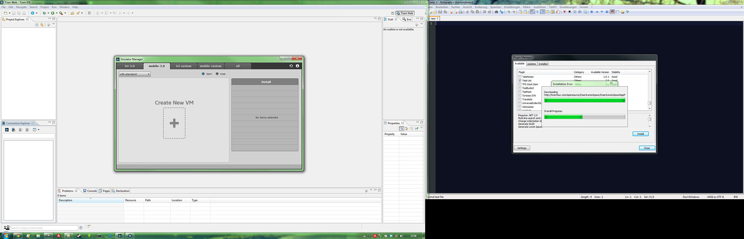
Task: Click Link with Editor in Project Explorer
Action: (42, 25)
